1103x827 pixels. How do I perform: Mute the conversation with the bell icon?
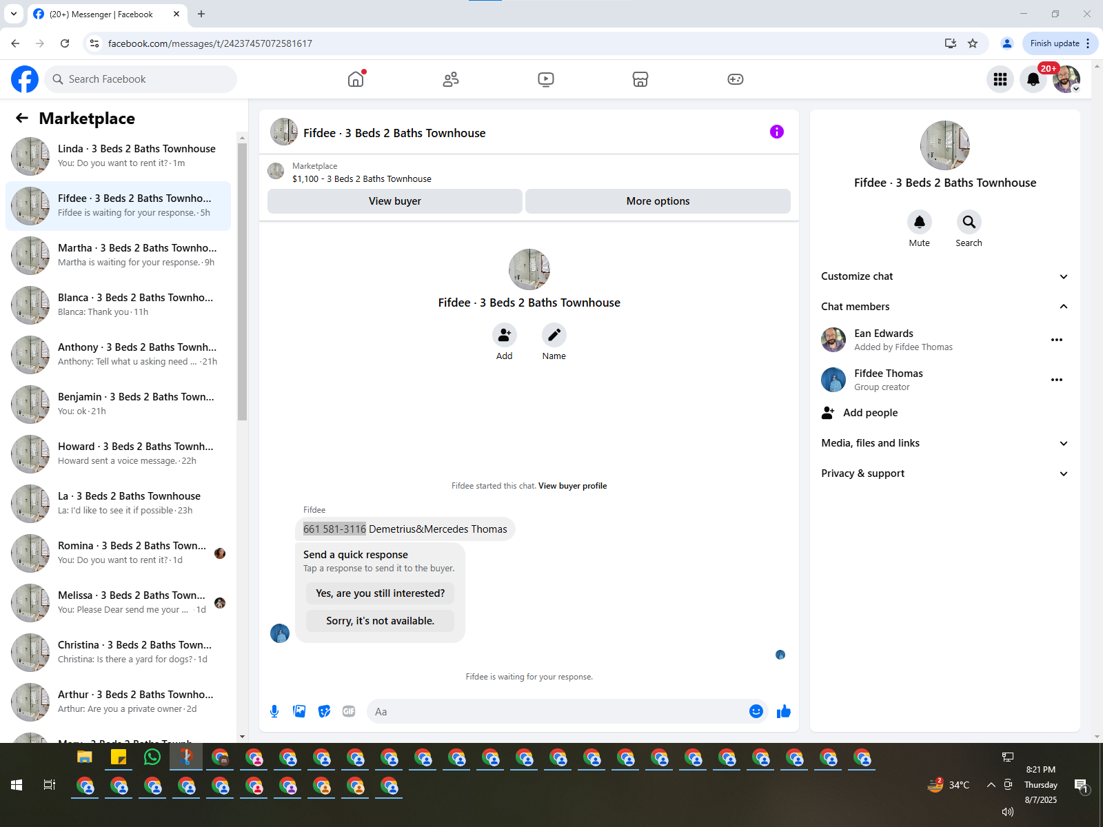tap(920, 222)
